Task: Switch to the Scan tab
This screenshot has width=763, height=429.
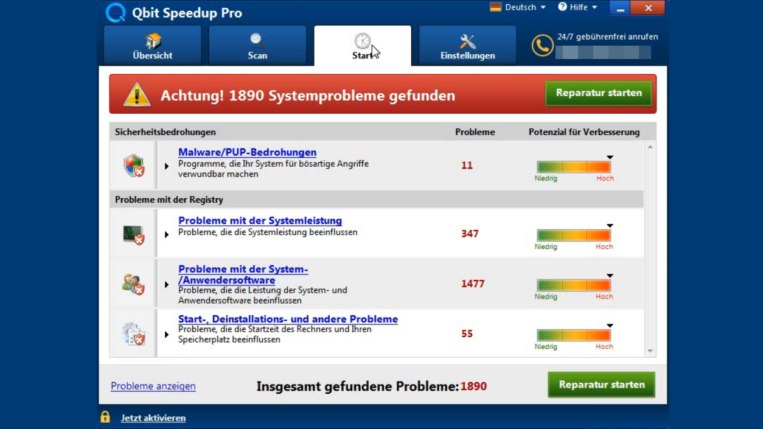Action: (257, 46)
